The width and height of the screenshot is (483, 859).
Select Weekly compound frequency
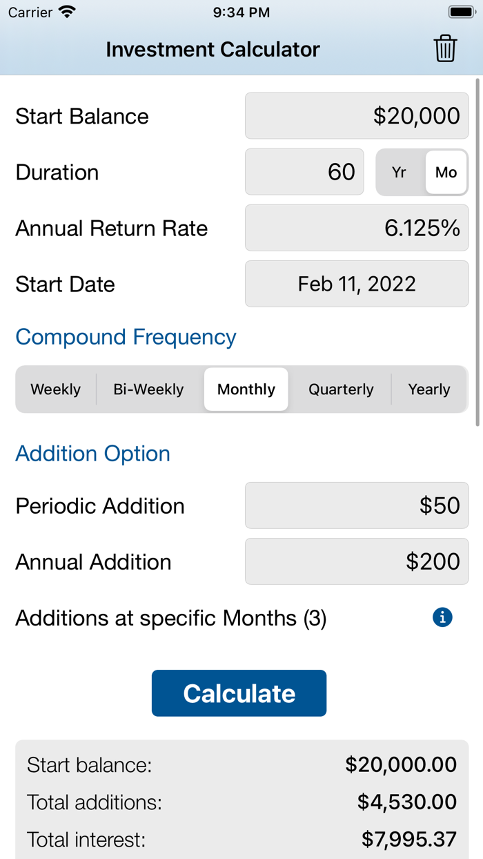[55, 389]
